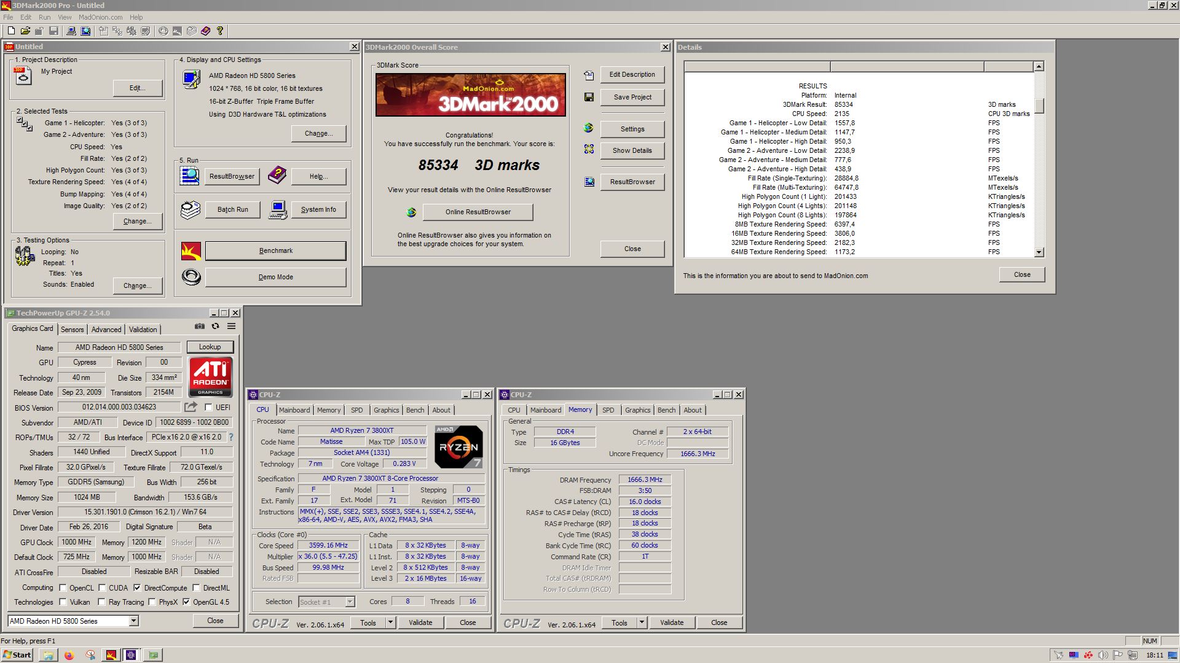The image size is (1180, 663).
Task: Click the volume speaker icon in system tray
Action: click(1103, 655)
